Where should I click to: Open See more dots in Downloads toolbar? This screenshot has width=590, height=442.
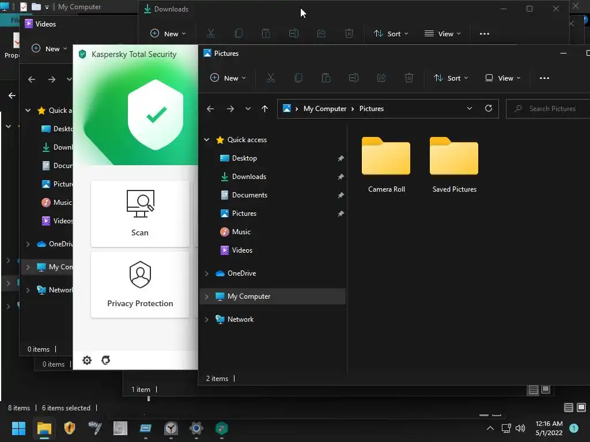485,34
